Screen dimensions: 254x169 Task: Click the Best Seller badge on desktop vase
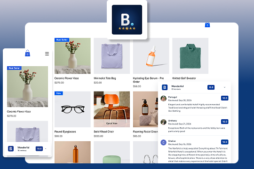(x=62, y=40)
